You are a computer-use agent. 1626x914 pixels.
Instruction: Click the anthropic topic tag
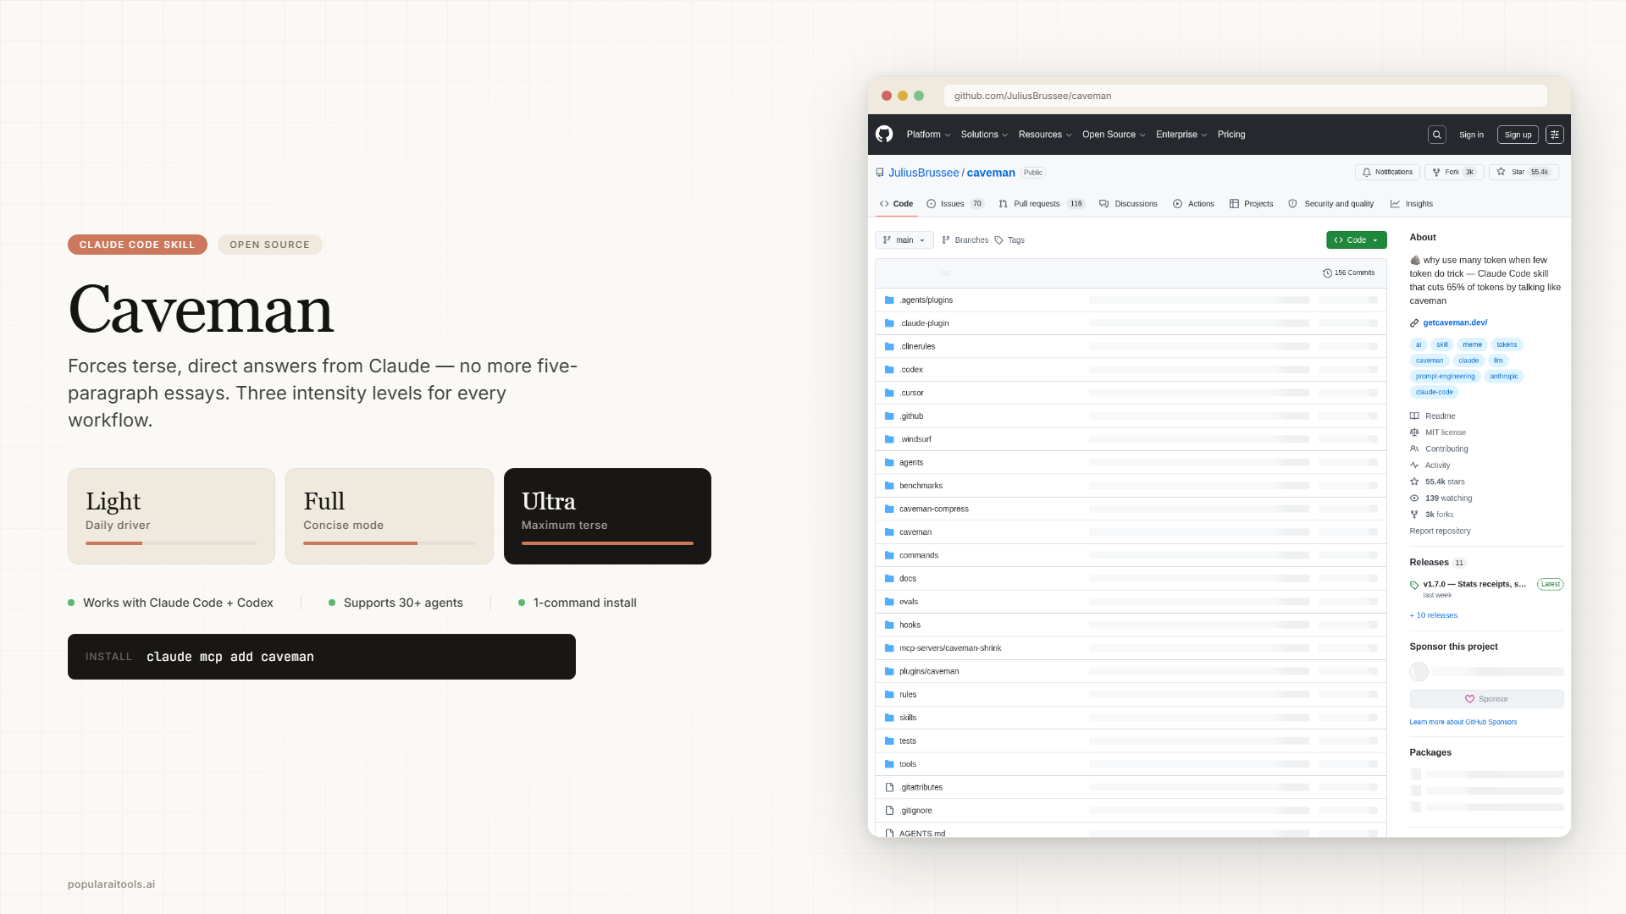point(1504,377)
